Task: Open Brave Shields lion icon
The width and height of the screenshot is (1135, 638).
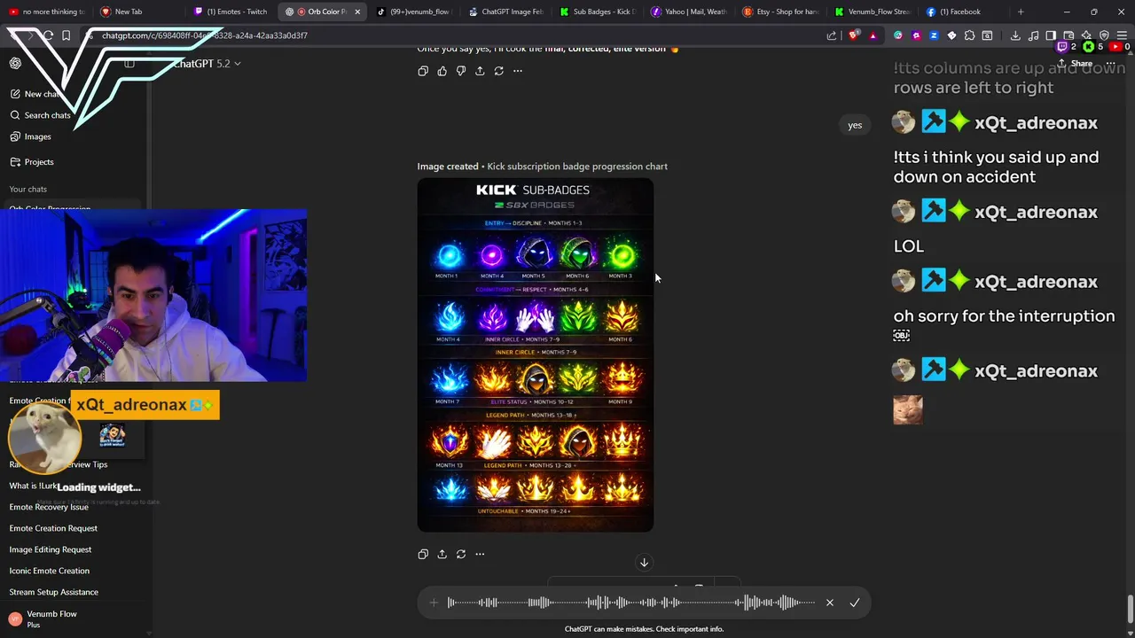Action: [854, 35]
